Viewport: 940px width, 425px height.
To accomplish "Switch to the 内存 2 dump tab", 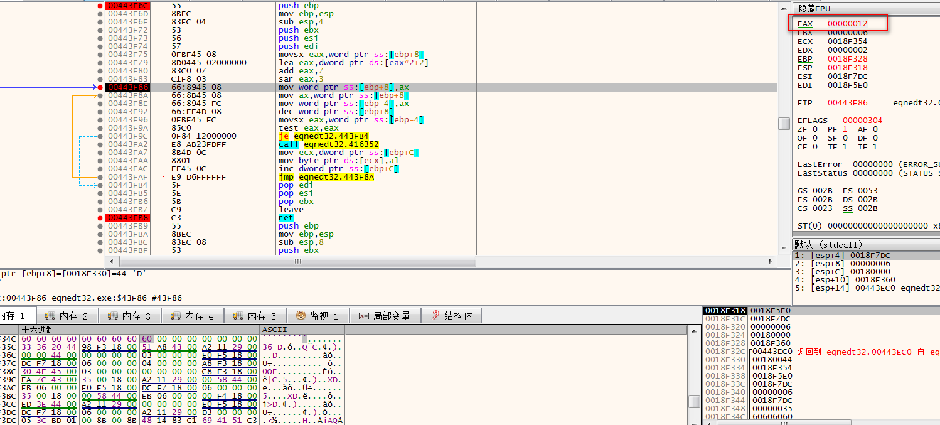I will (x=68, y=316).
